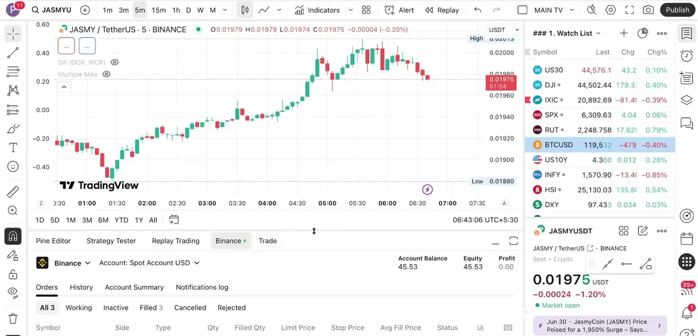Collapse the indicator legend chevron
This screenshot has width=698, height=336.
64,87
